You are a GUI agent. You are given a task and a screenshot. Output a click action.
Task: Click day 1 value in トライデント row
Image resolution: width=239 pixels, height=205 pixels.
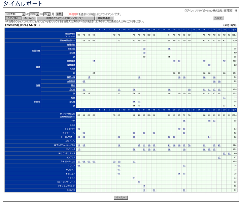point(79,129)
